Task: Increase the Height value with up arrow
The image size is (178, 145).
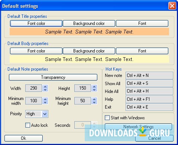Action: (94, 87)
